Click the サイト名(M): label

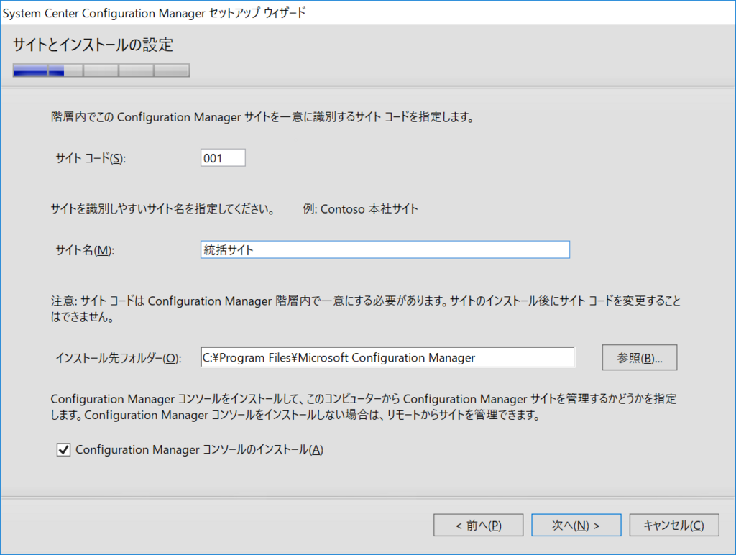point(85,249)
